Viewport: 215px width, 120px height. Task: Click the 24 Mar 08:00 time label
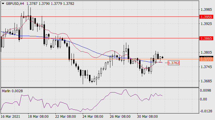pos(93,117)
